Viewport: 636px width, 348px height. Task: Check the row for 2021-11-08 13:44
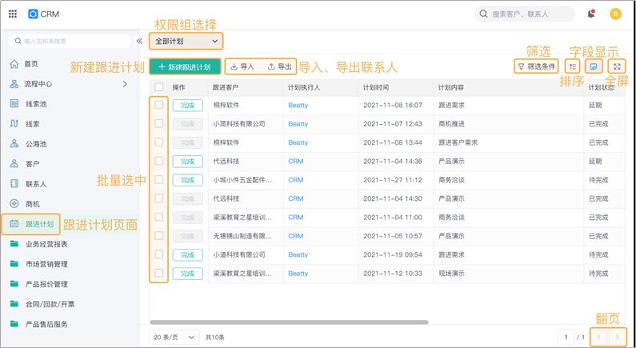(159, 142)
